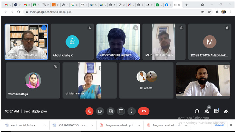
Task: Toggle the microphone mute button
Action: tap(90, 111)
